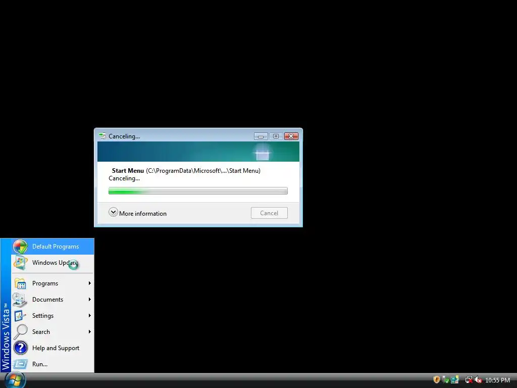This screenshot has height=388, width=517.
Task: Close the Canceling dialog
Action: tap(291, 136)
